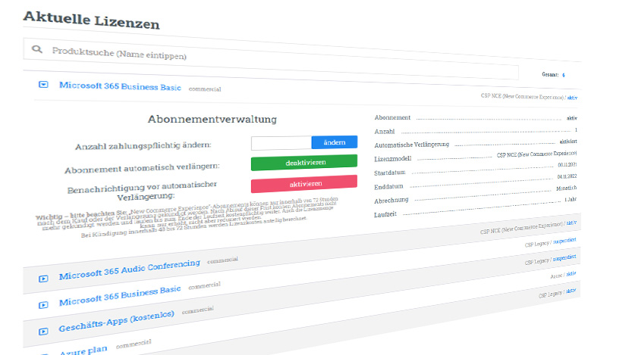Click the label Abonnement automatisch verlängern:
Viewport: 632px width, 355px height.
point(143,167)
